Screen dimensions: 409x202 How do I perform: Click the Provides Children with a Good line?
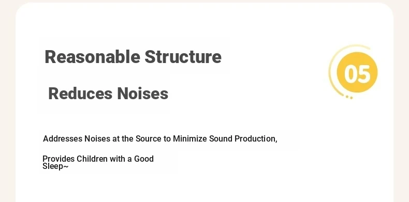click(98, 159)
